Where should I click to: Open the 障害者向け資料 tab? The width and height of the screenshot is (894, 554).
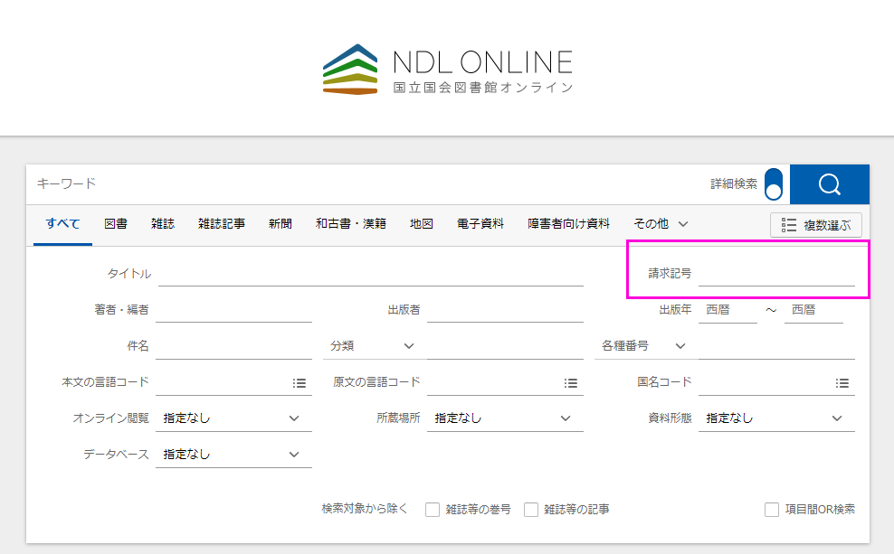(x=569, y=224)
